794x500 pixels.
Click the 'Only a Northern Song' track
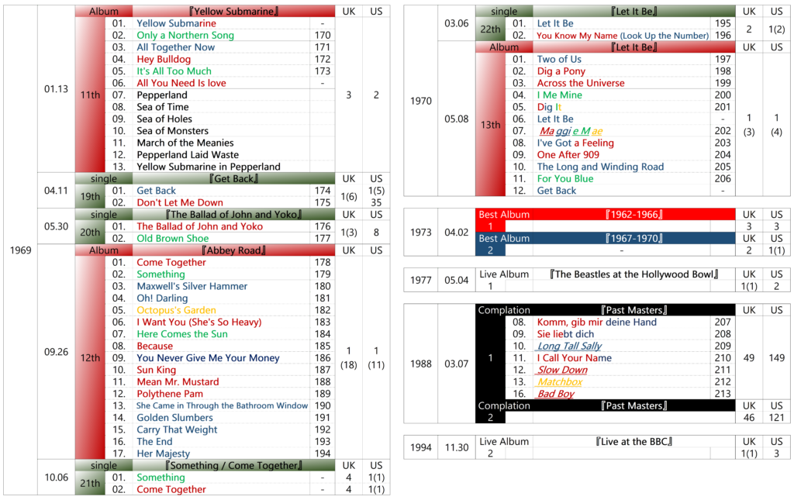coord(185,36)
